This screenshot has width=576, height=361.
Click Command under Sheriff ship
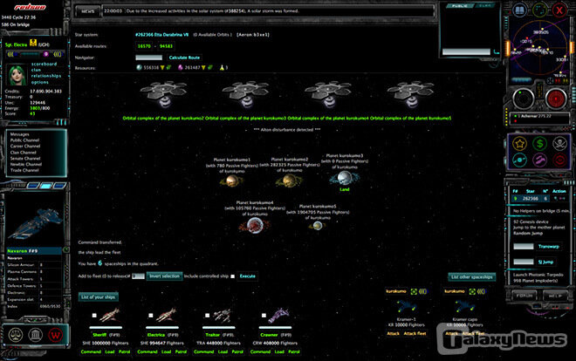pyautogui.click(x=91, y=351)
